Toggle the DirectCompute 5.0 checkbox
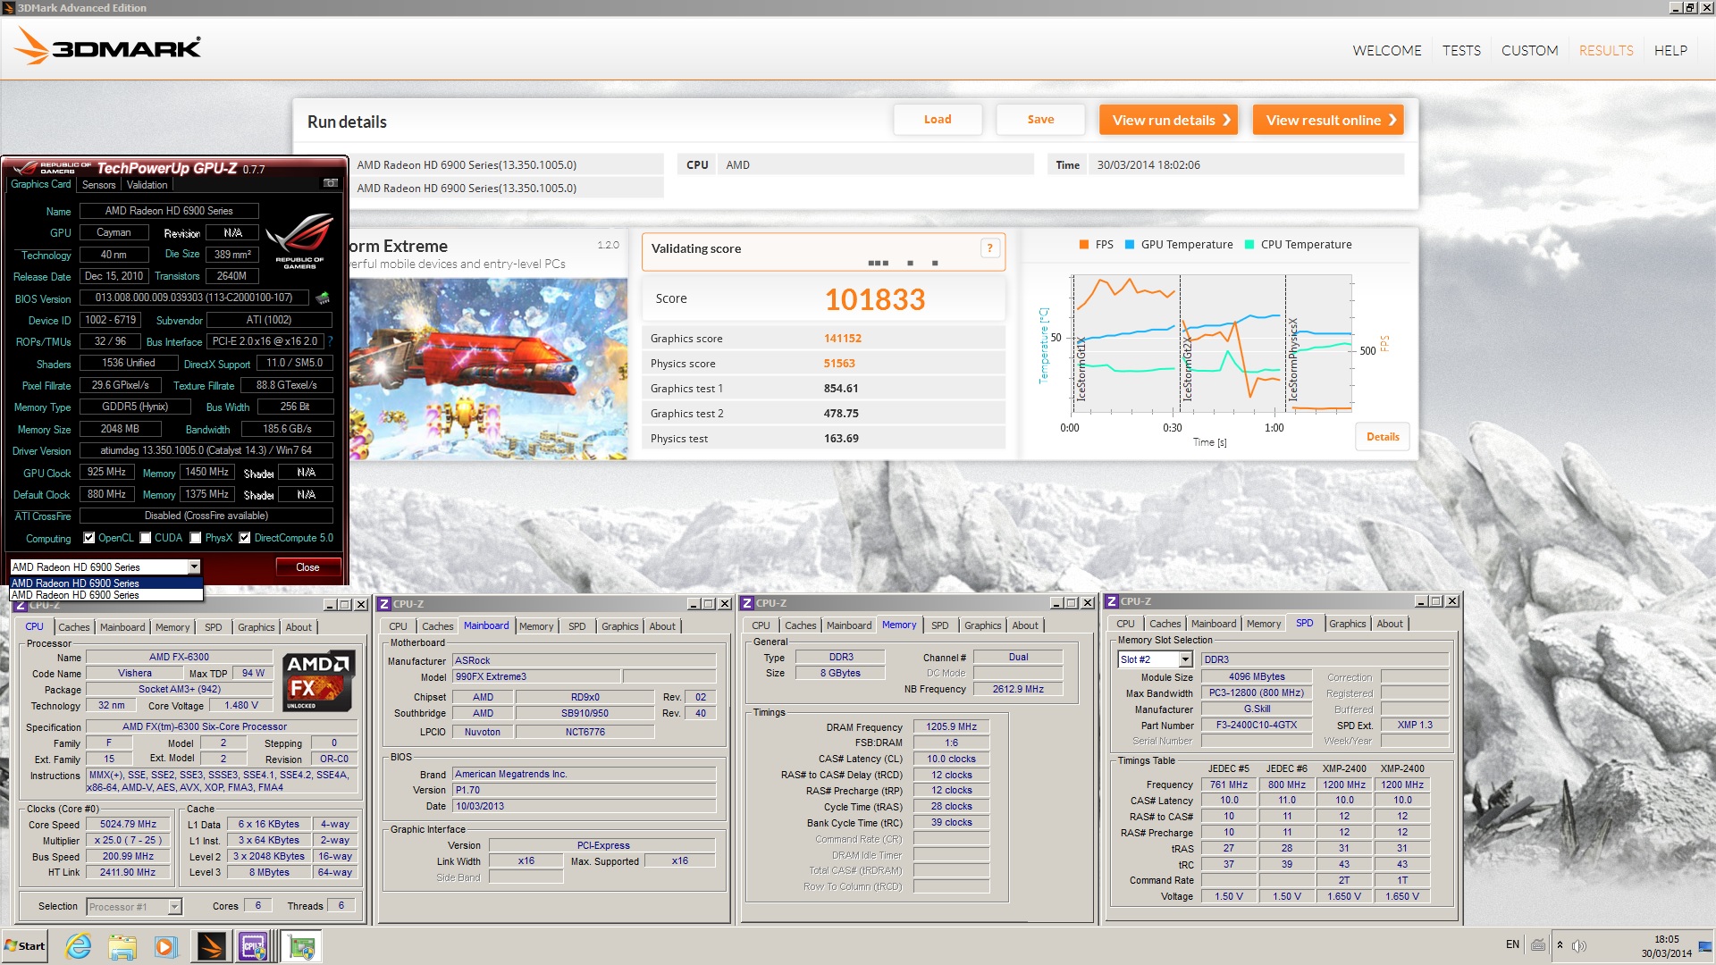1716x965 pixels. tap(244, 538)
